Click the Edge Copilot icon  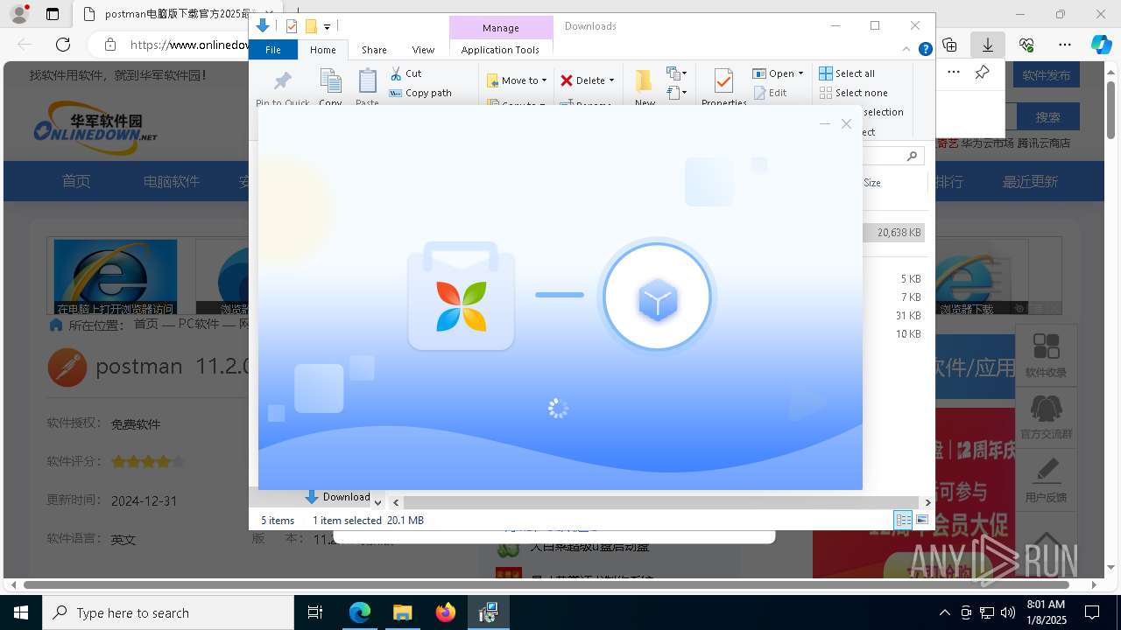point(1101,45)
